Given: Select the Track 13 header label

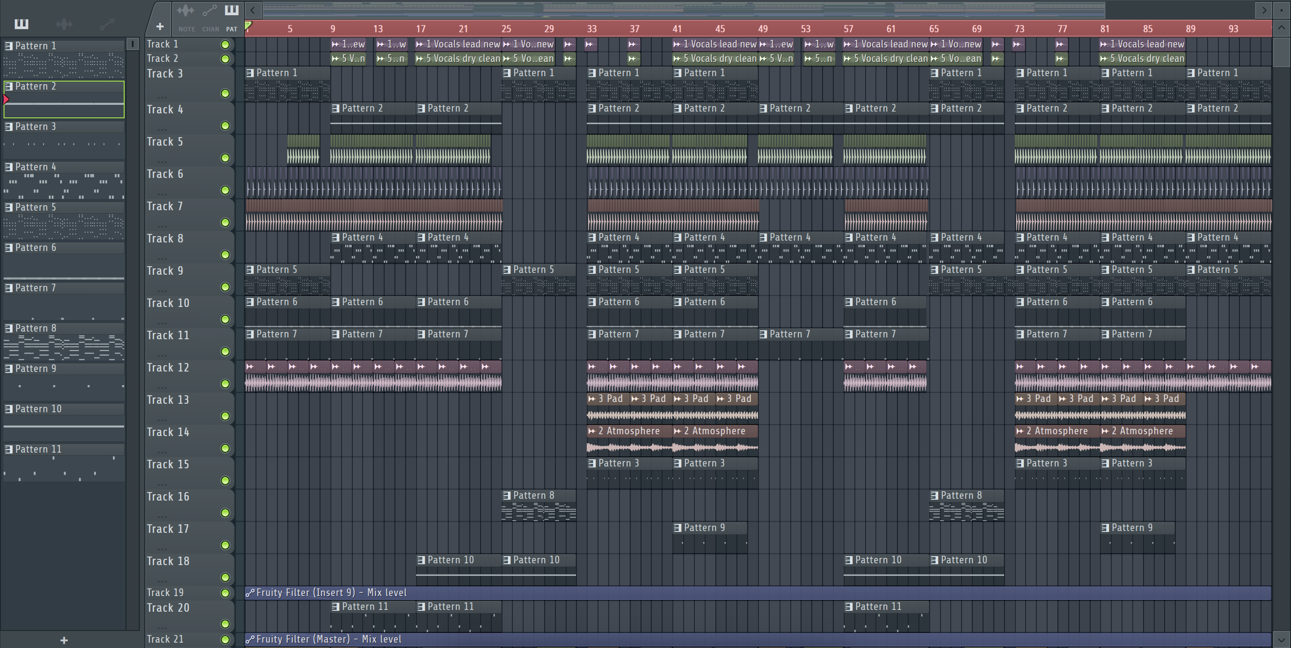Looking at the screenshot, I should pos(168,399).
